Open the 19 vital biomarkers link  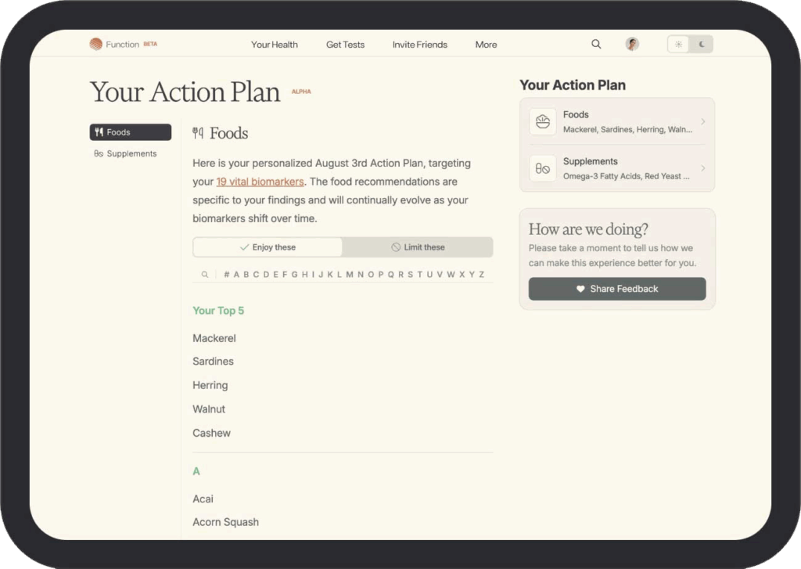[260, 182]
